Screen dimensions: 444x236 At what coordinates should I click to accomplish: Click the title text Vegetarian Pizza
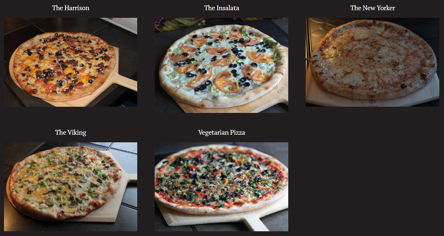pos(221,132)
